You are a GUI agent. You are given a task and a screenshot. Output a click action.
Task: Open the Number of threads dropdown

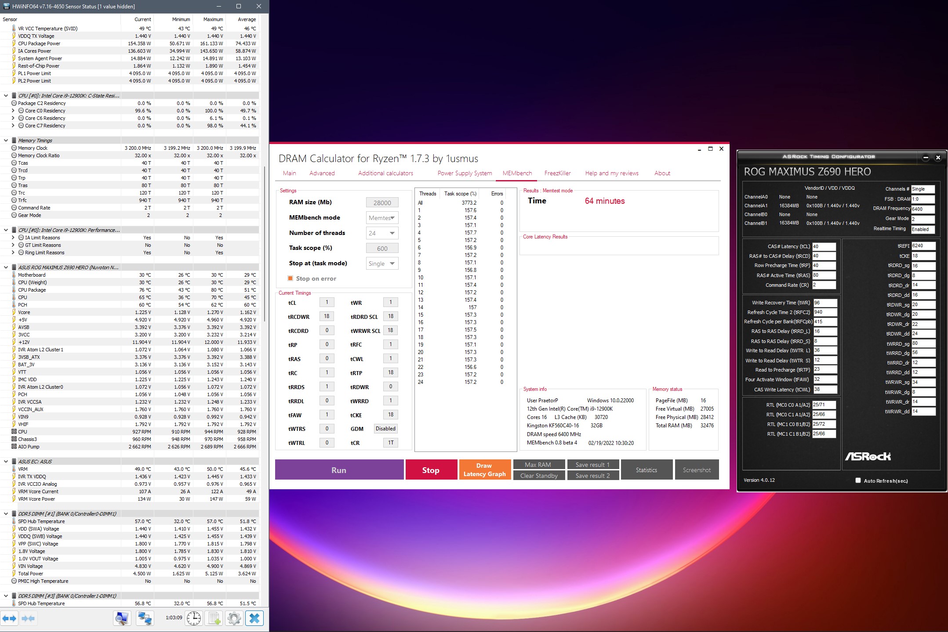pyautogui.click(x=382, y=233)
